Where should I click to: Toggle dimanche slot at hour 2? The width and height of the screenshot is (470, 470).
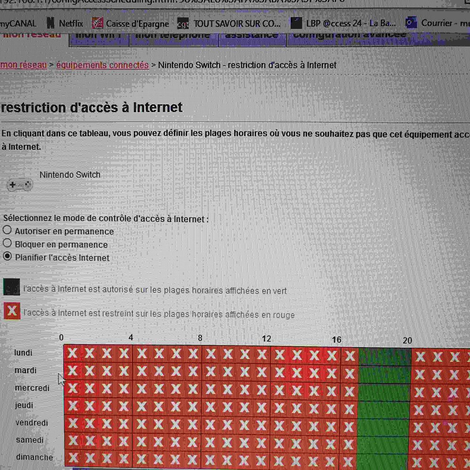click(x=106, y=459)
